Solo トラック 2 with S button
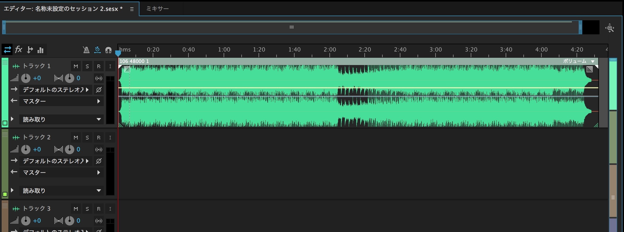Image resolution: width=624 pixels, height=232 pixels. [87, 138]
